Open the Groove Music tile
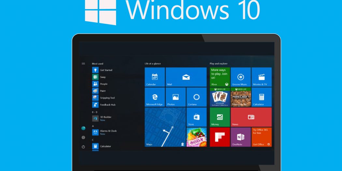 (x=241, y=77)
